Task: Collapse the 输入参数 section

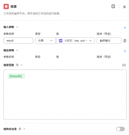Action: tap(17, 27)
